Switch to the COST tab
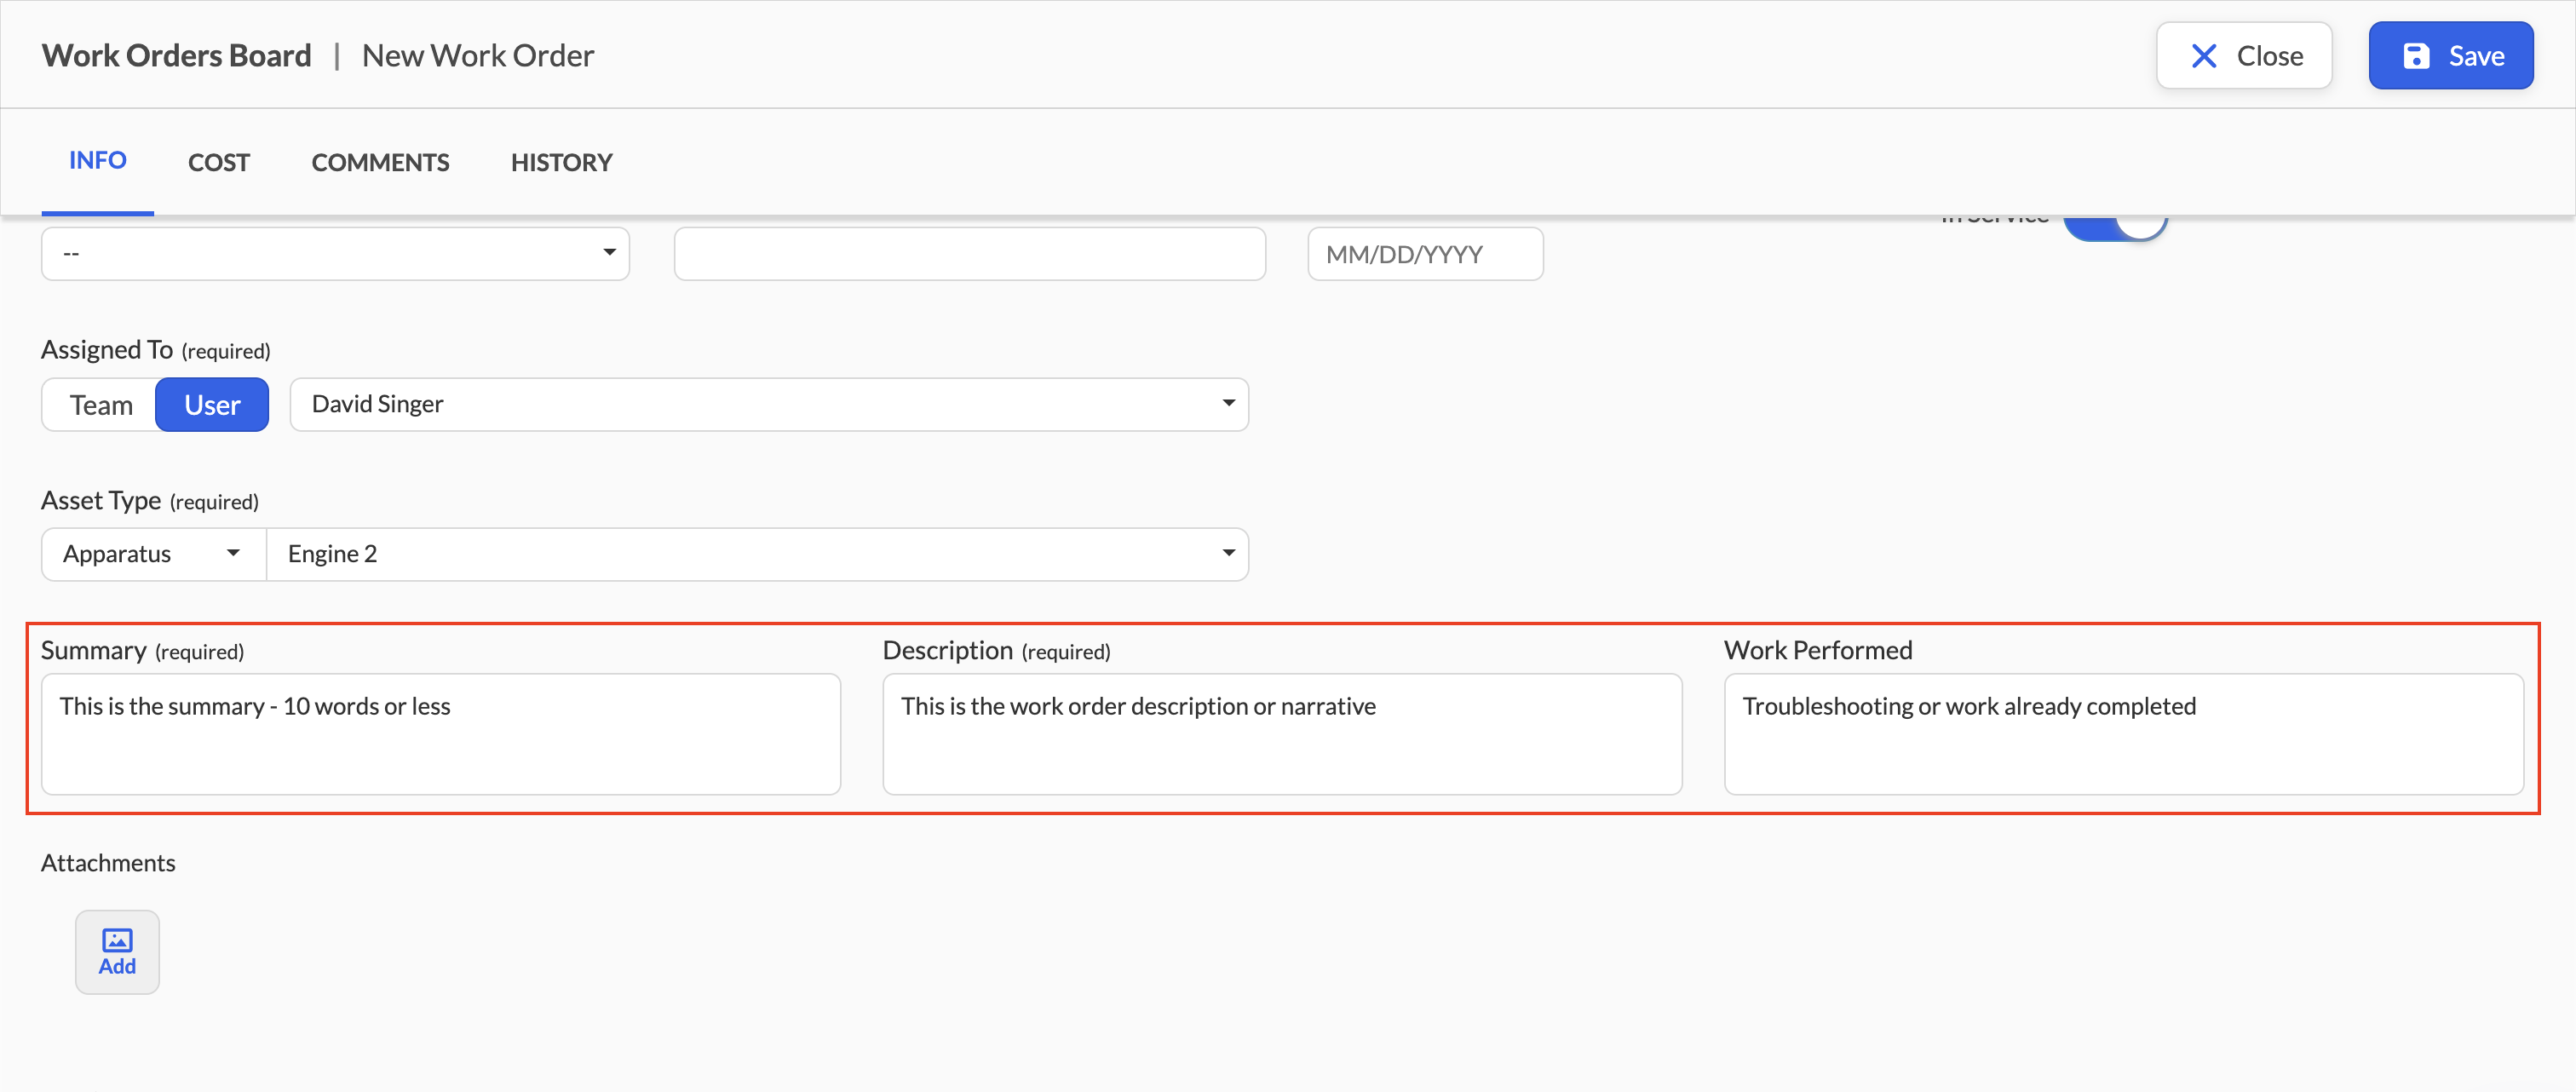Viewport: 2576px width, 1092px height. pos(219,162)
